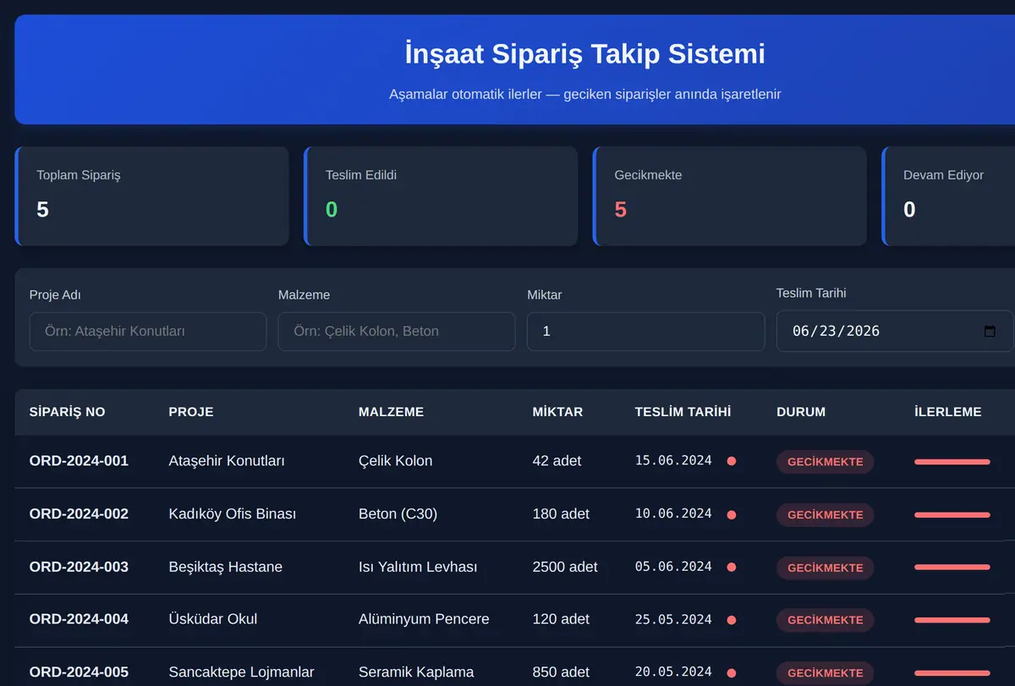1015x686 pixels.
Task: Click delivery date 20.05.2024
Action: pos(673,672)
